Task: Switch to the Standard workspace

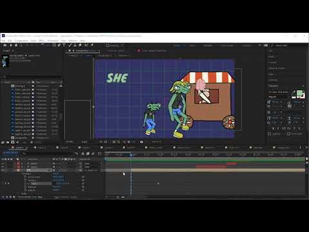Action: (208, 46)
